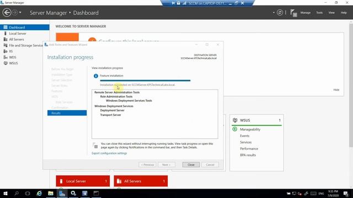The width and height of the screenshot is (353, 198).
Task: Go back with the navigation arrow
Action: [x=7, y=13]
